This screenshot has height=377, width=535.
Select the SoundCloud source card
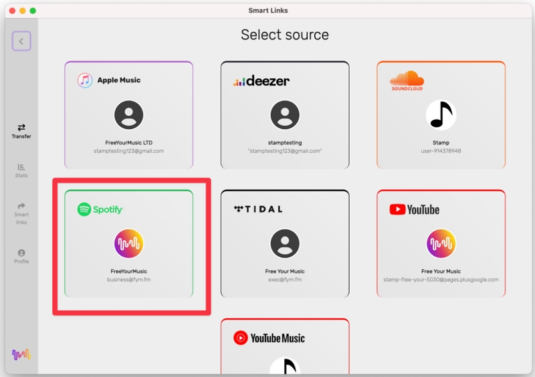tap(441, 115)
